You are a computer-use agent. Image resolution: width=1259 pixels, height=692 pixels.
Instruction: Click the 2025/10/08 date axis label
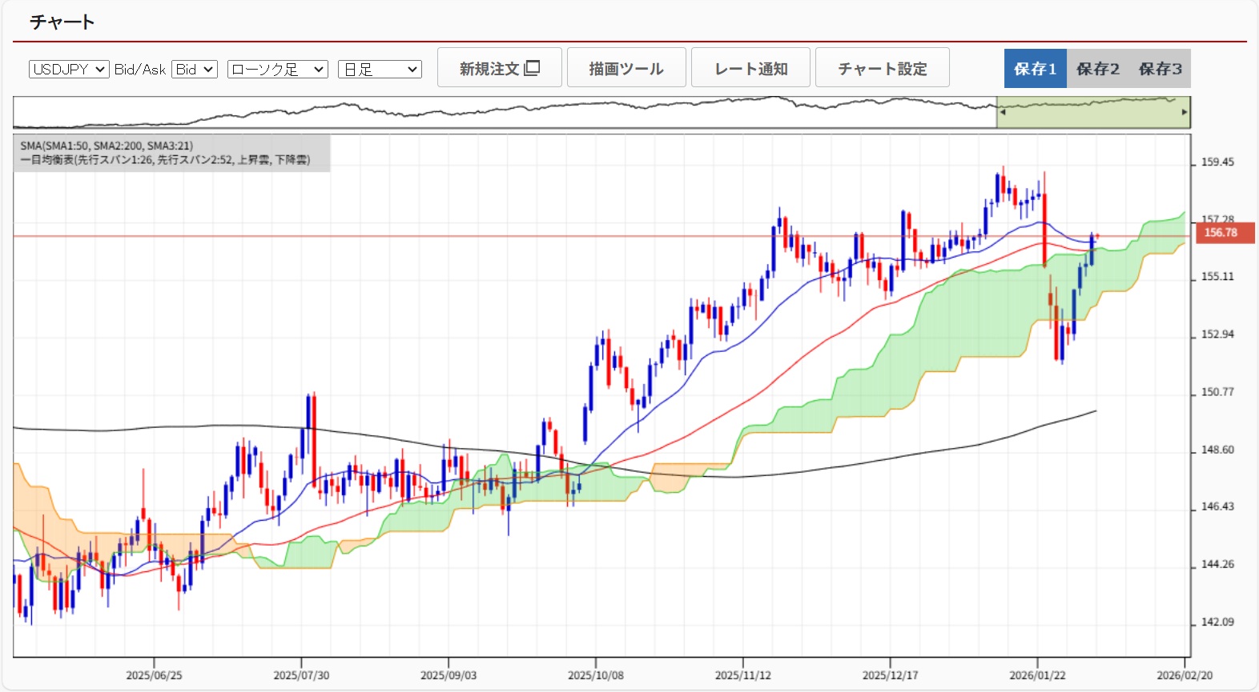click(595, 675)
